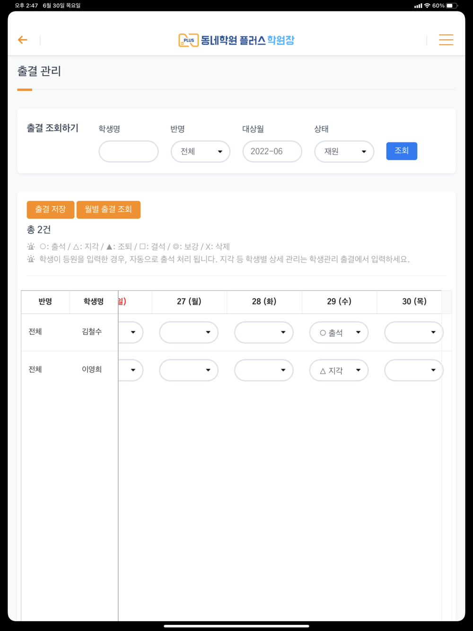Open 이영희's dropdown for 30 (목)
The height and width of the screenshot is (631, 473).
[414, 370]
